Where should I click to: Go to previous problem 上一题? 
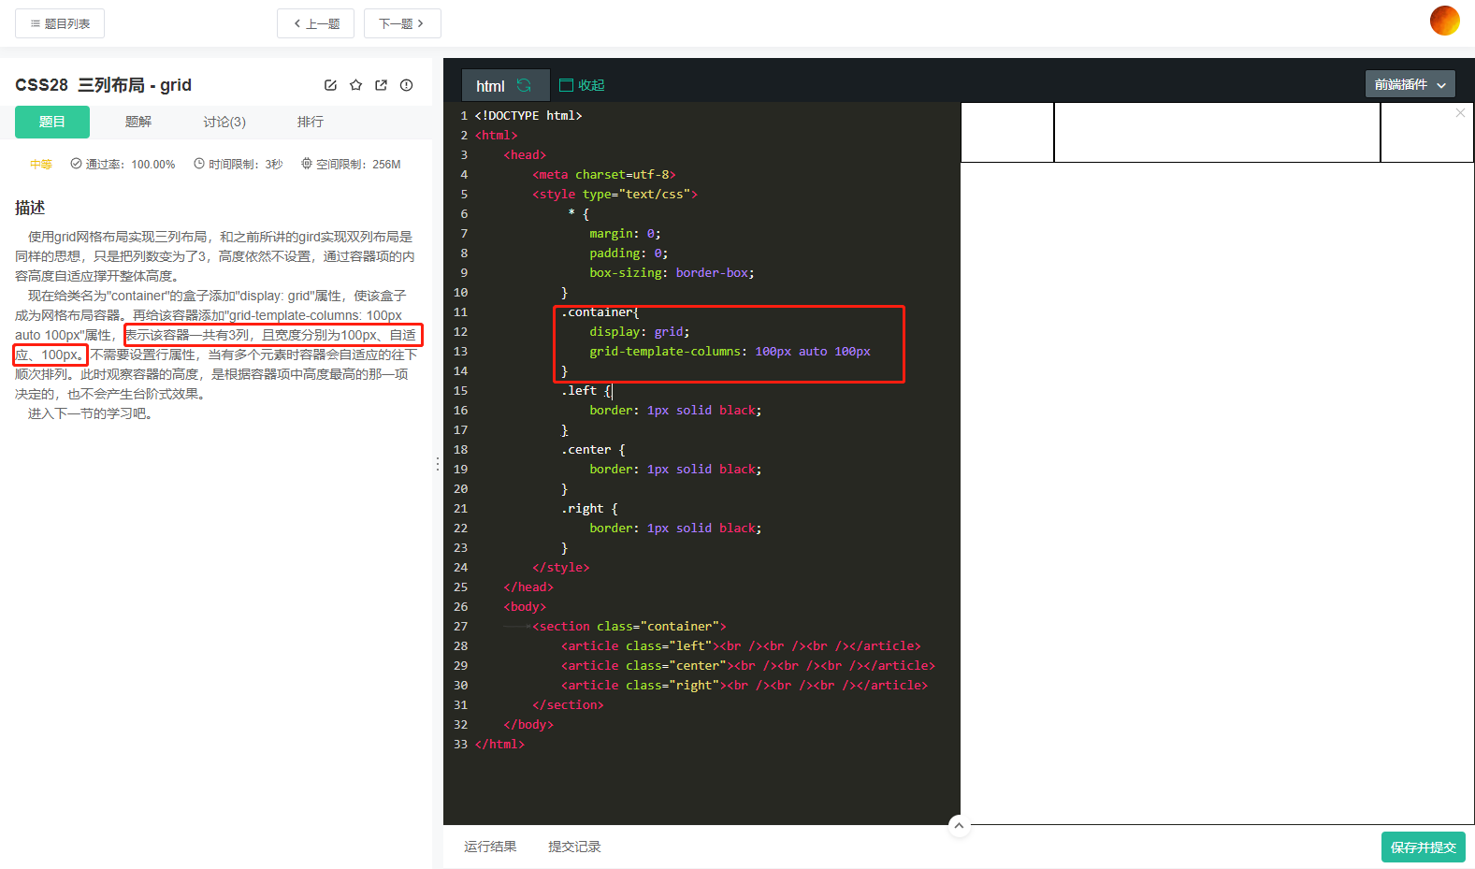click(315, 23)
